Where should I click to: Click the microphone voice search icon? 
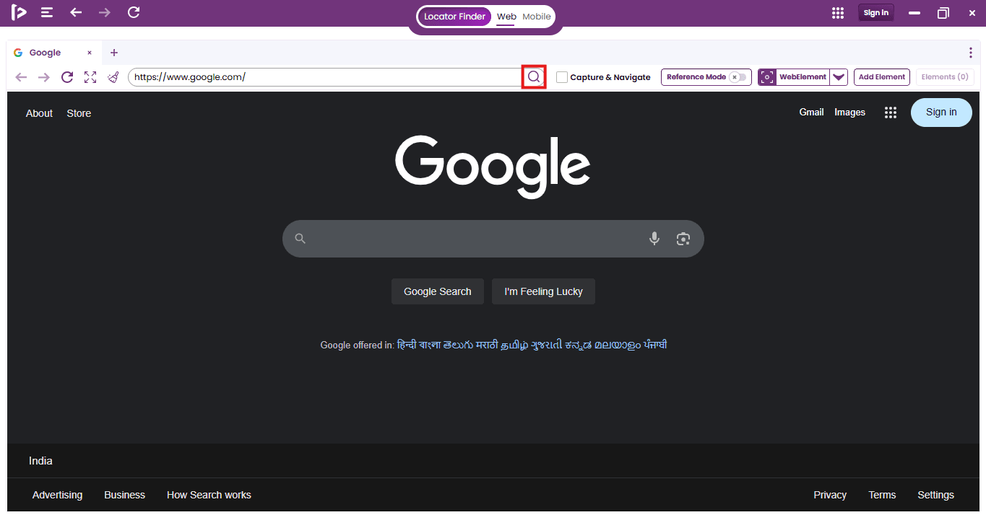[x=654, y=239]
